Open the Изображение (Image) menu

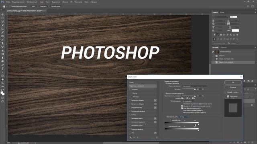coord(32,2)
